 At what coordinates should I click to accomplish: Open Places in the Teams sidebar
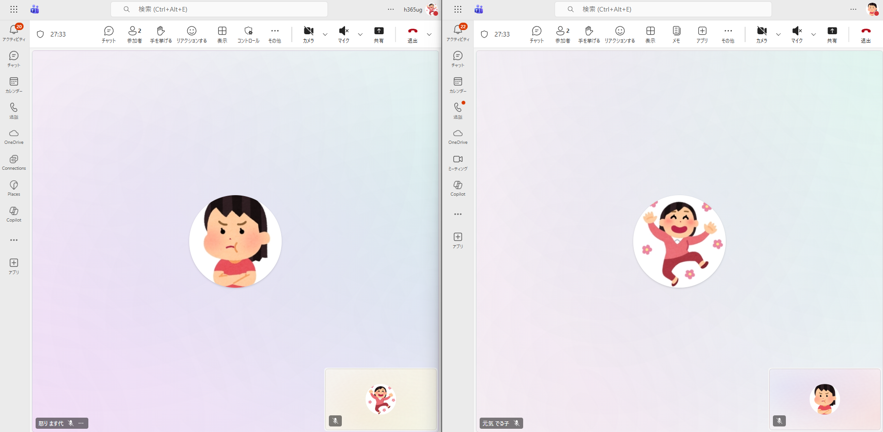click(14, 188)
